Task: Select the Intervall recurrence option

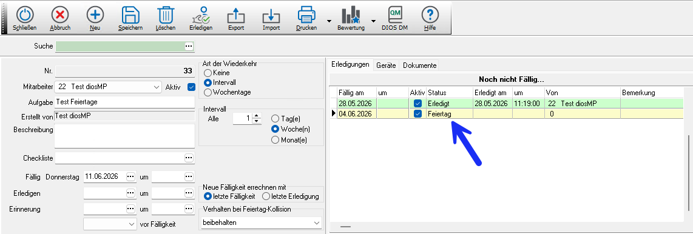Action: 208,82
